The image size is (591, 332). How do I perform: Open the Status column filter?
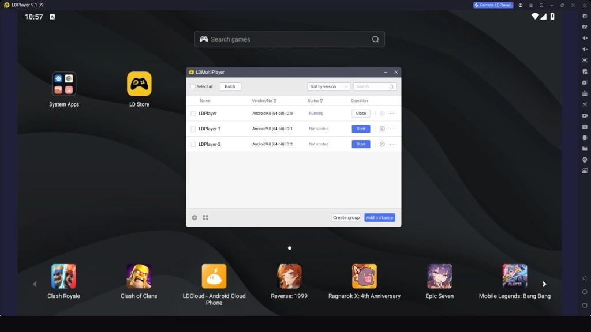(x=321, y=101)
